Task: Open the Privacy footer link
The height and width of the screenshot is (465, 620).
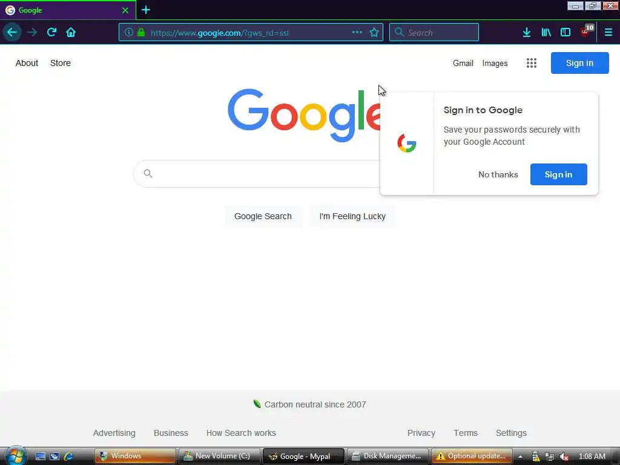Action: click(x=421, y=433)
